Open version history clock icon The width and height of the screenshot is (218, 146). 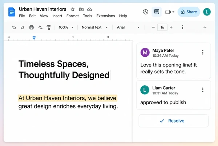[x=146, y=12]
